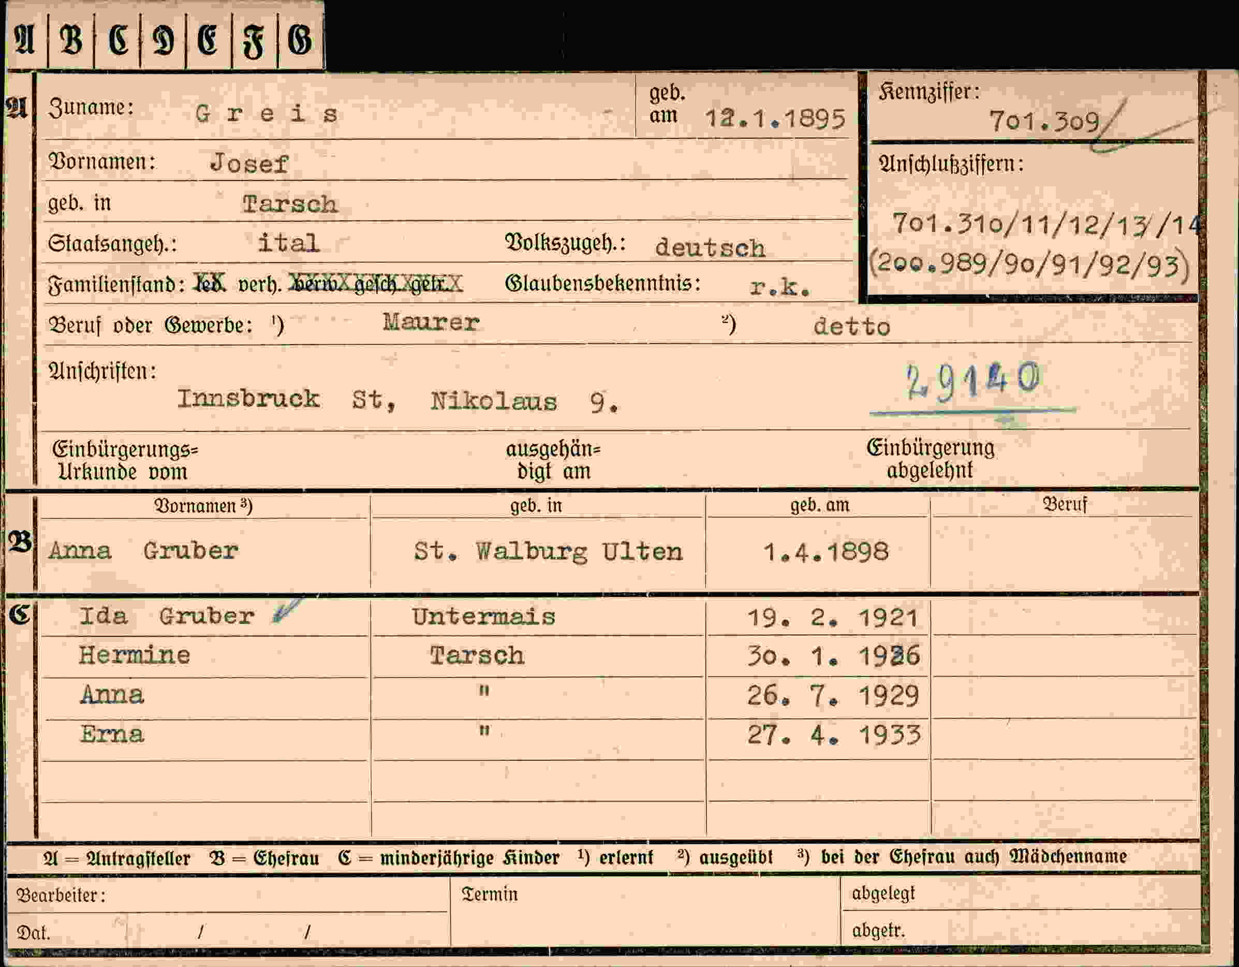Select index tab letter C
The height and width of the screenshot is (967, 1239).
pyautogui.click(x=117, y=41)
